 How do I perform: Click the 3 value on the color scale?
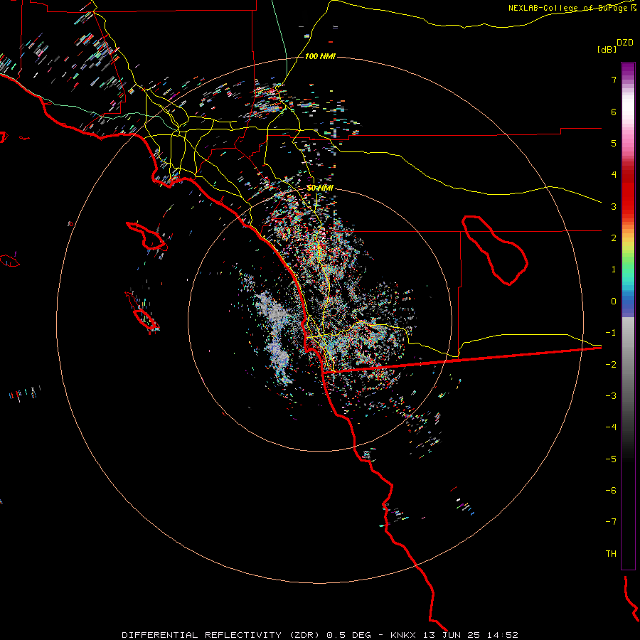[x=614, y=206]
